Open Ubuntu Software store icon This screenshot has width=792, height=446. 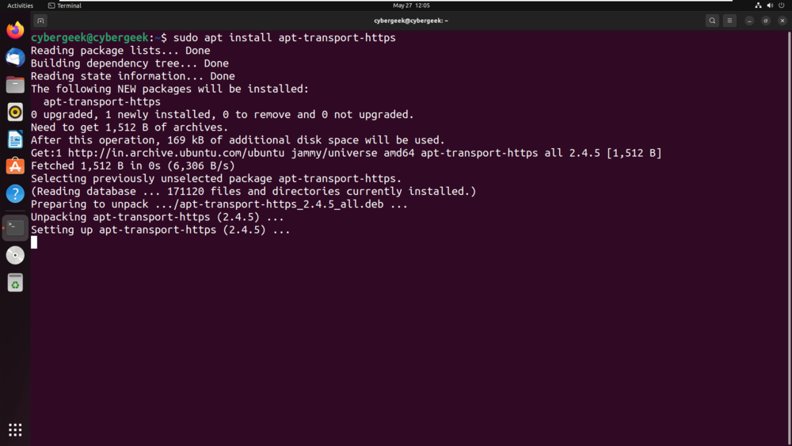click(15, 166)
